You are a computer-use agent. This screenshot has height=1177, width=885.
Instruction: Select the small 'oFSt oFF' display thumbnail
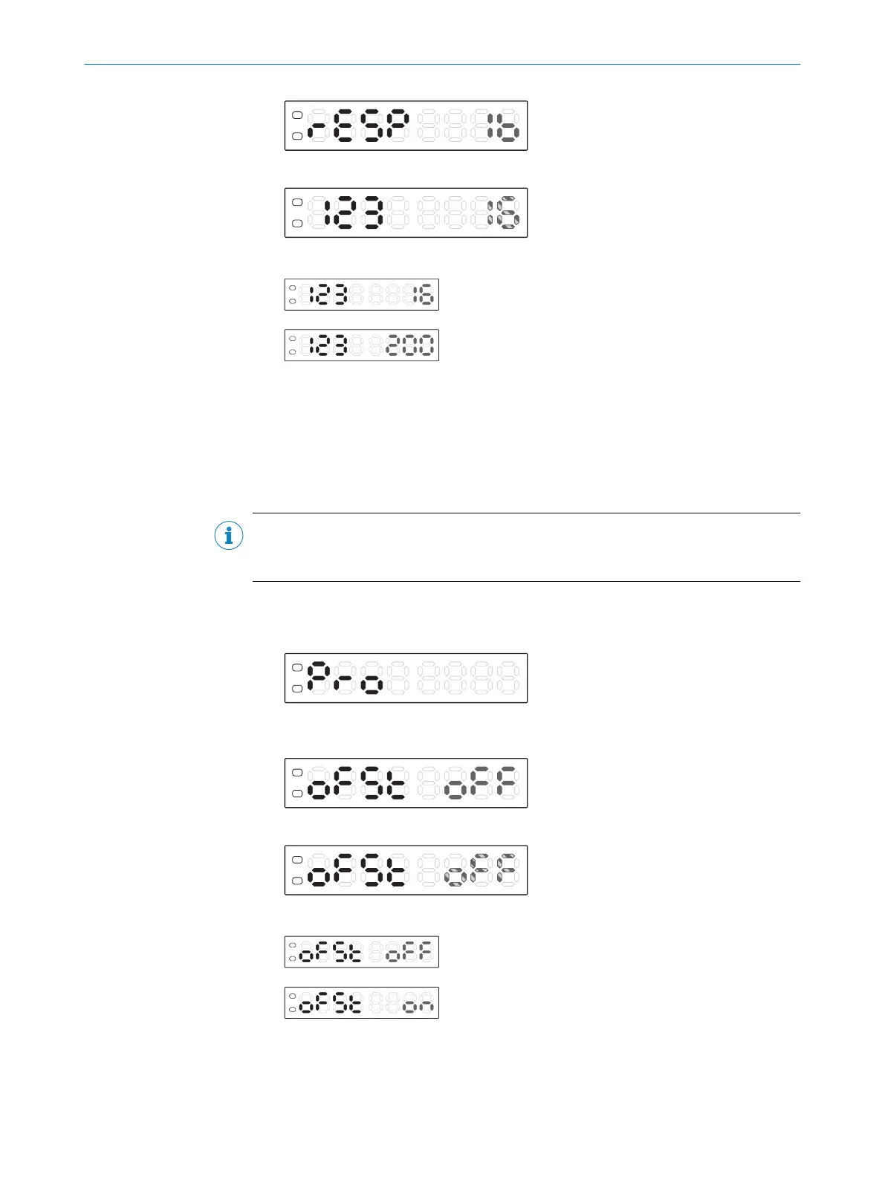point(361,952)
